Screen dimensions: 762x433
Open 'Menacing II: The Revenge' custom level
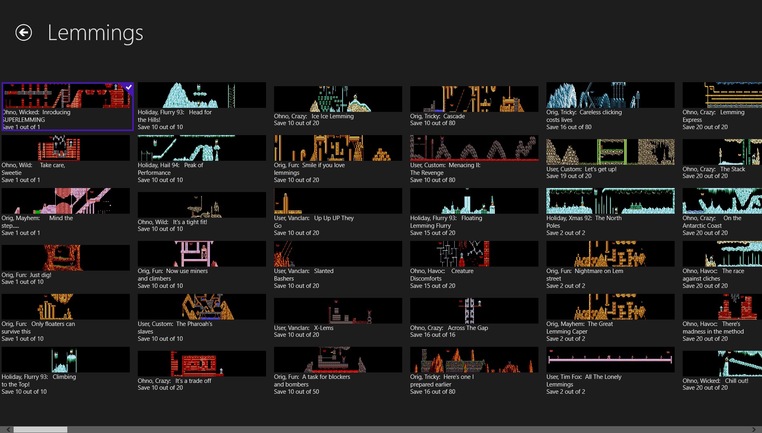[474, 159]
